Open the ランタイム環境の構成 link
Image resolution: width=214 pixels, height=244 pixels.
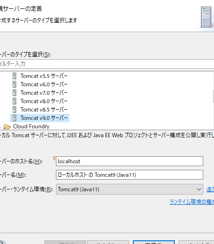(192, 202)
